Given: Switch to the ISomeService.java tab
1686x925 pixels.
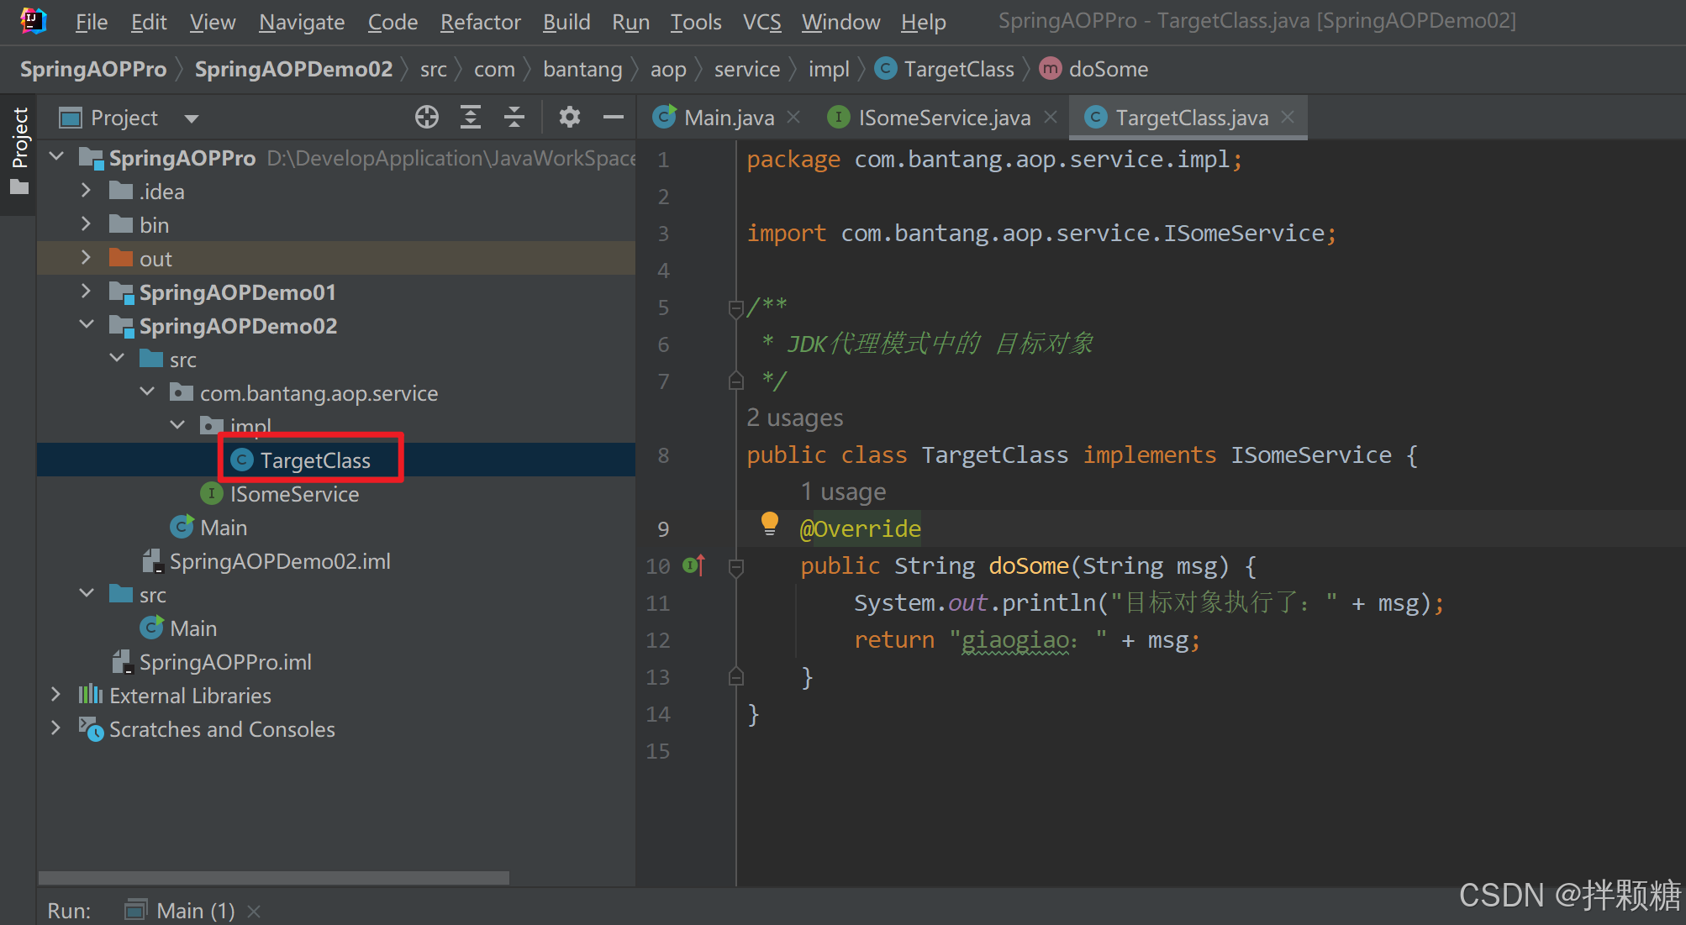Looking at the screenshot, I should click(944, 118).
